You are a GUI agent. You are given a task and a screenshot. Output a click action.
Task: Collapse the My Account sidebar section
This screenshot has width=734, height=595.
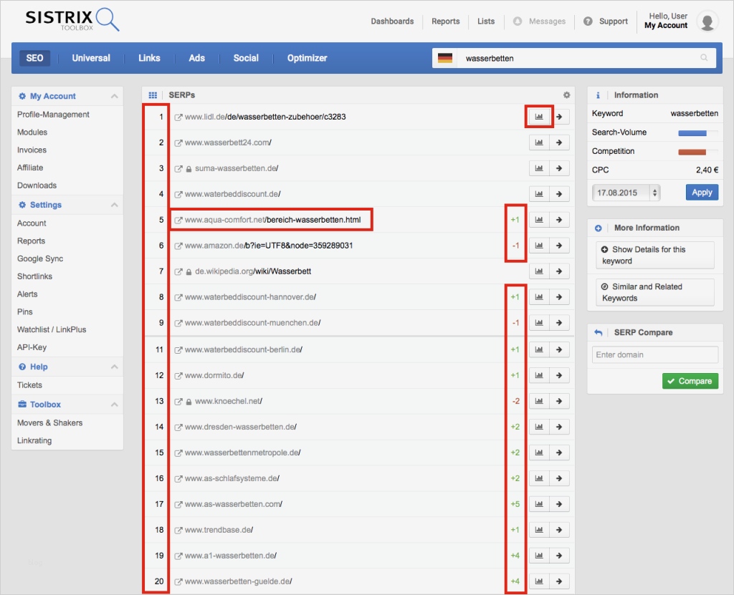point(114,96)
